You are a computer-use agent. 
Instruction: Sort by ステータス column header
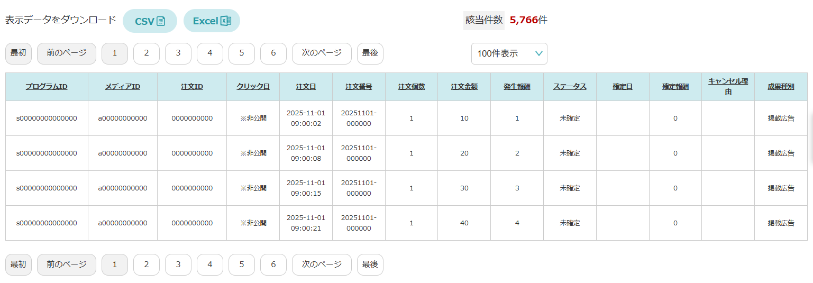(x=570, y=87)
